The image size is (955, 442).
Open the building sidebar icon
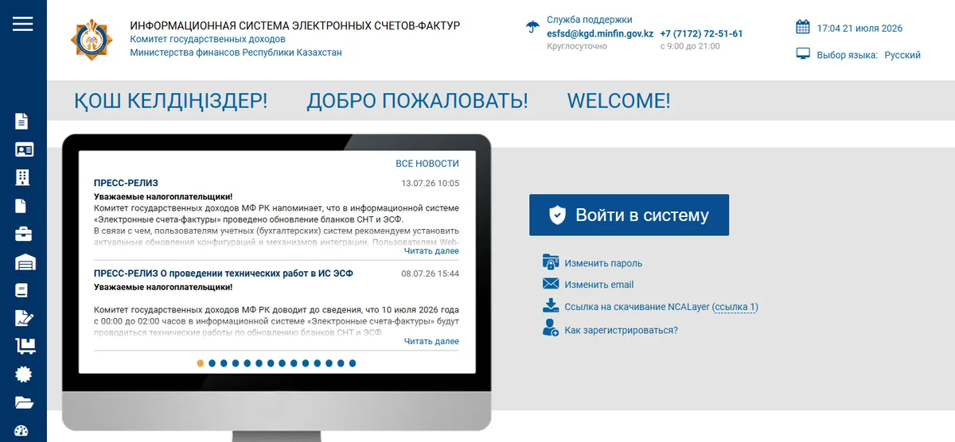pos(22,177)
